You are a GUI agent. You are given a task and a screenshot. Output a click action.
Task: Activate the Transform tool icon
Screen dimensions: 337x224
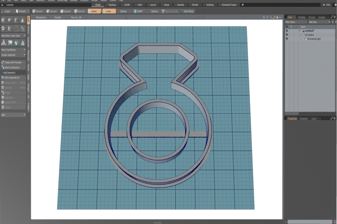tap(4, 42)
